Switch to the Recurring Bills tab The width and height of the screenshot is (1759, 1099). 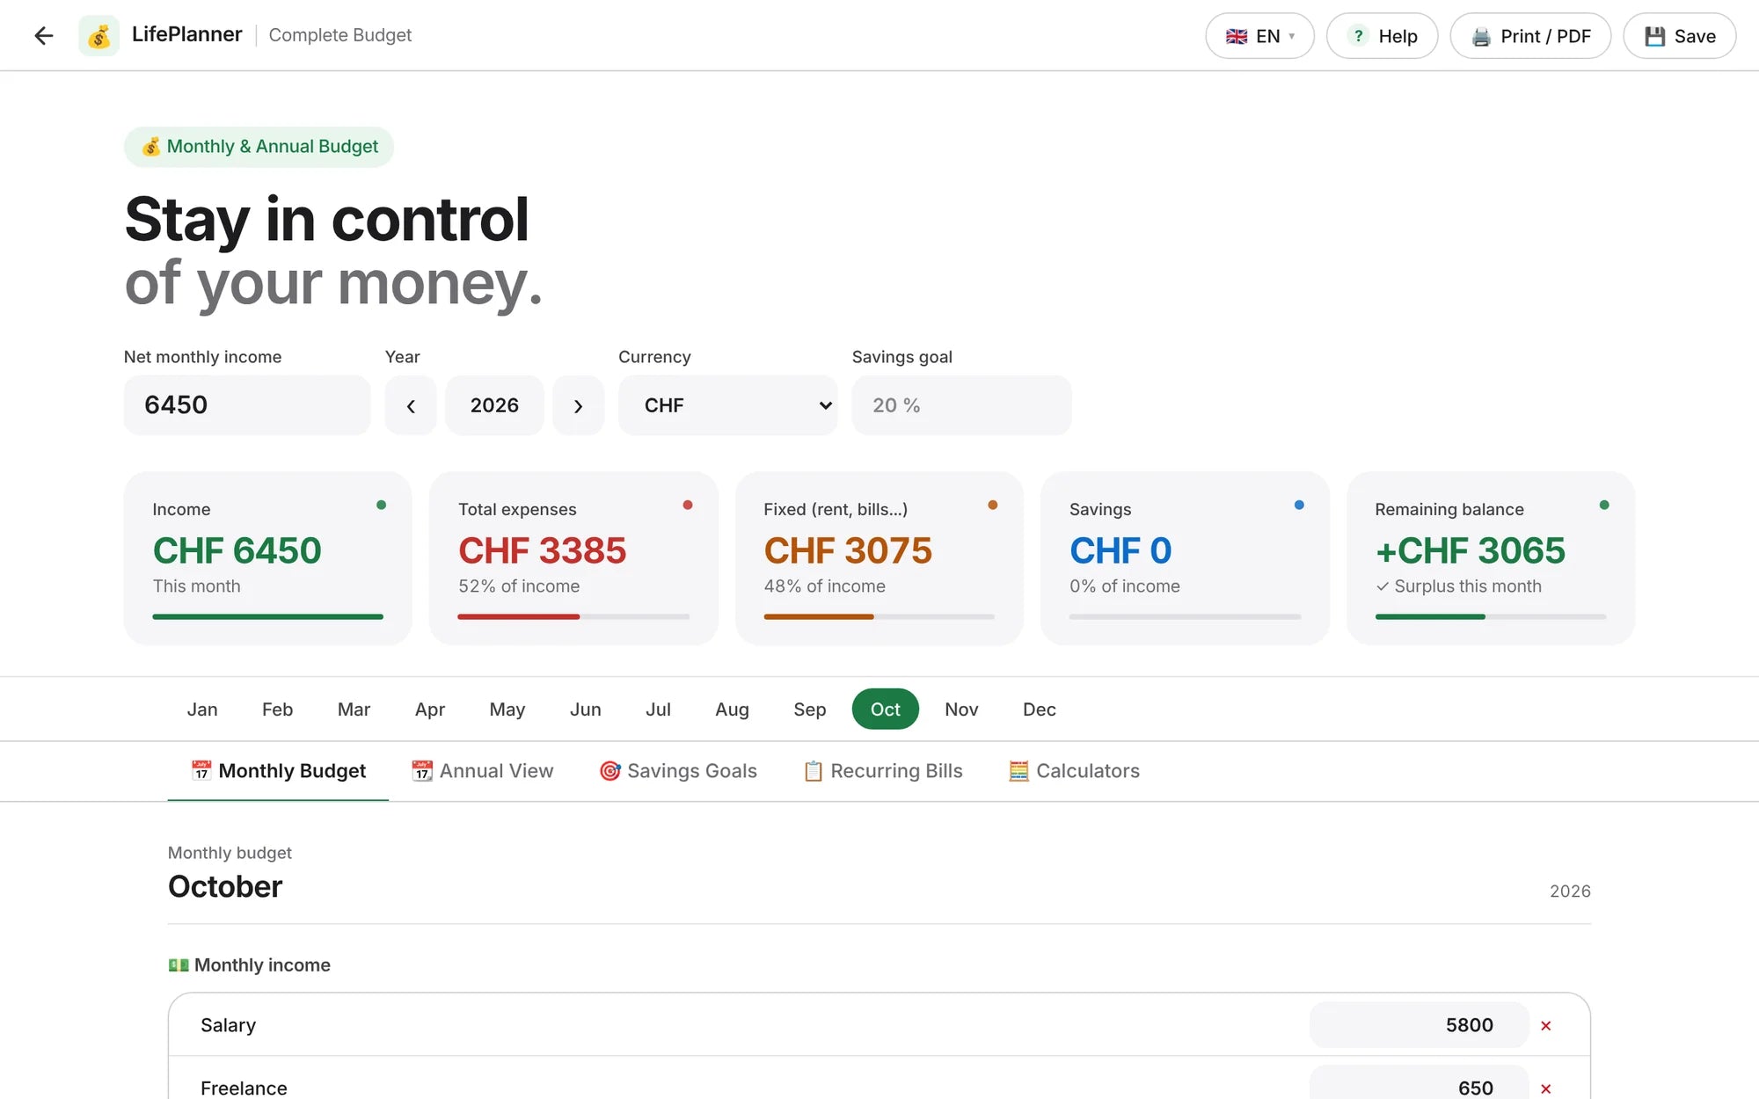883,771
